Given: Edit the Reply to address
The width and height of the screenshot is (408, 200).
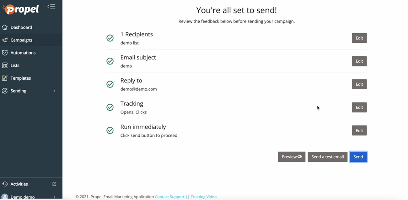Looking at the screenshot, I should point(359,84).
